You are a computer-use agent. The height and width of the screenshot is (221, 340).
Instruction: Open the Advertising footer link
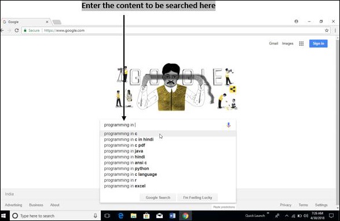[13, 205]
